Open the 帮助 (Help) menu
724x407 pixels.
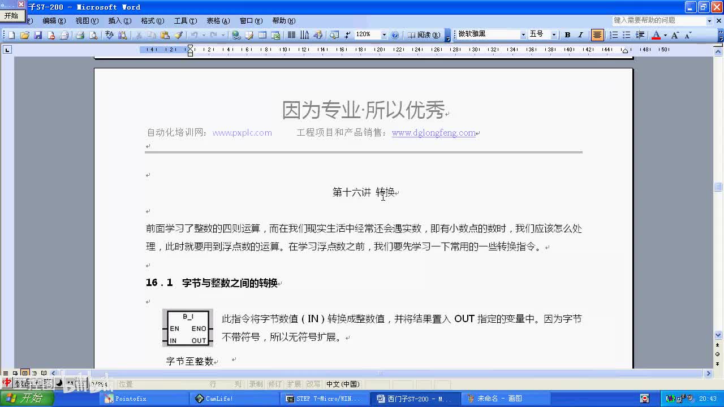[283, 21]
